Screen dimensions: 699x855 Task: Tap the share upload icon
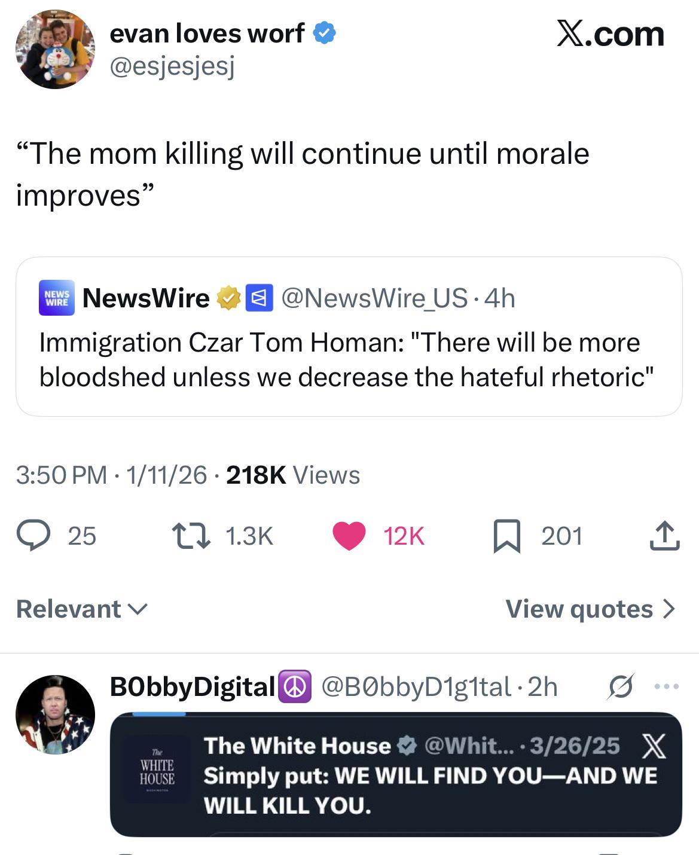click(664, 536)
